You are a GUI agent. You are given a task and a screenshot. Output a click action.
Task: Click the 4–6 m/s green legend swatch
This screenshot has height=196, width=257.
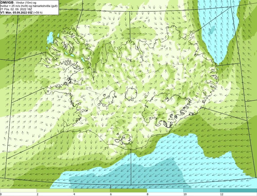pos(92,190)
